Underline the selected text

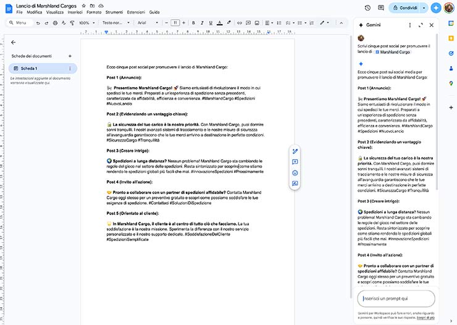[x=211, y=23]
